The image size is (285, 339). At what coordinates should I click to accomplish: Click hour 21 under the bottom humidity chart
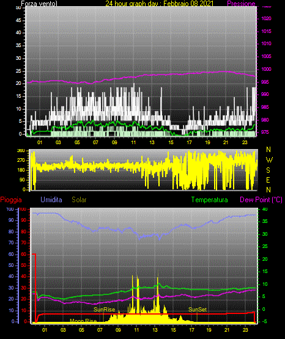coord(227,330)
